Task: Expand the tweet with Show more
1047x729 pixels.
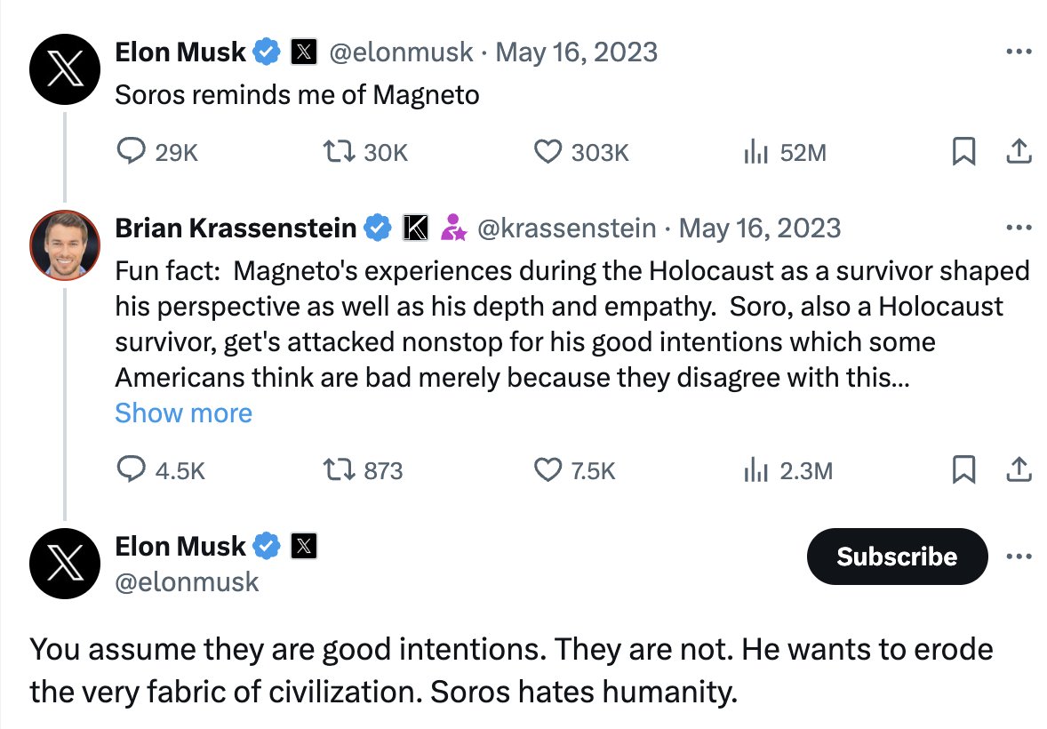Action: 184,413
